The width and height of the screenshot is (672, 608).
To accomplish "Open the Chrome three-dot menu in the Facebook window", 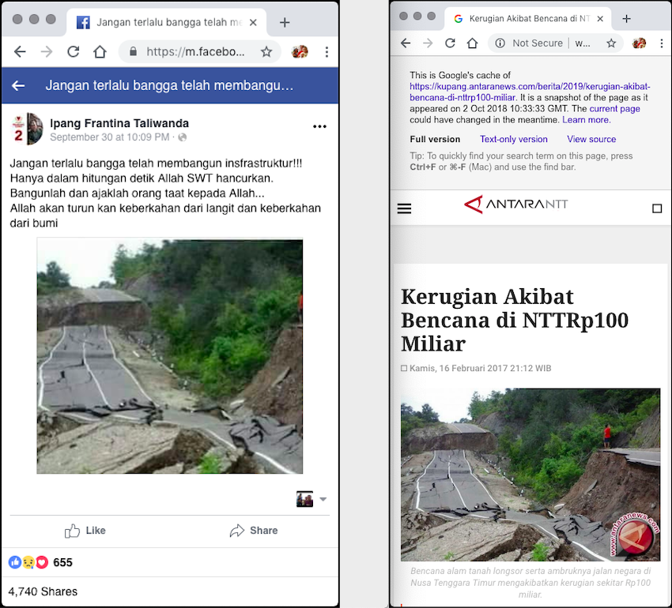I will (327, 52).
